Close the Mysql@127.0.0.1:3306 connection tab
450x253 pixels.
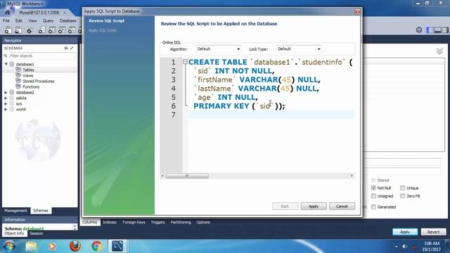[x=65, y=13]
